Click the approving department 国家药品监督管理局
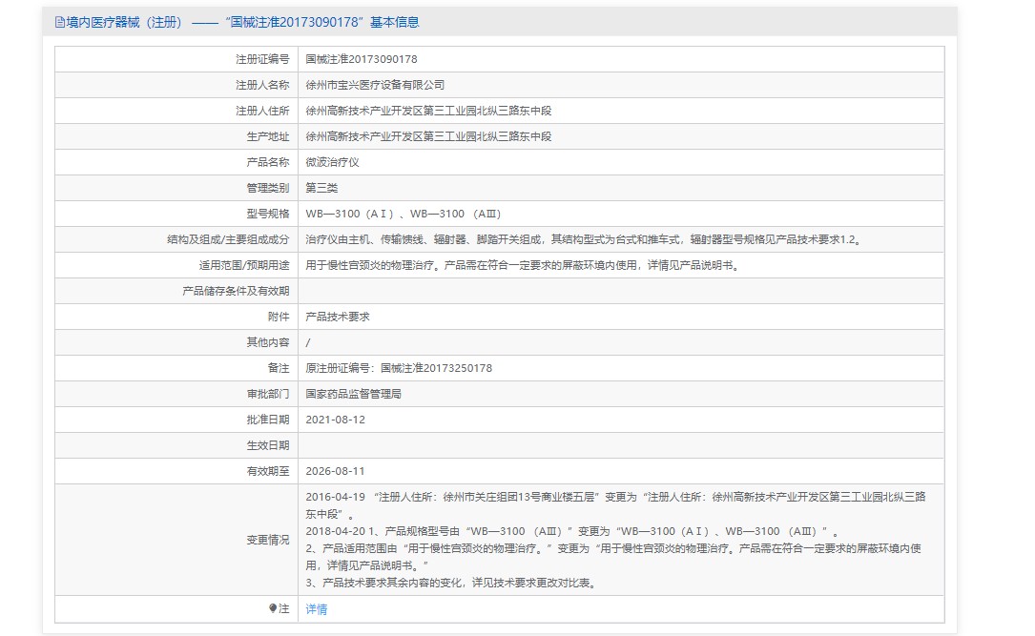The width and height of the screenshot is (1035, 636). pyautogui.click(x=353, y=394)
